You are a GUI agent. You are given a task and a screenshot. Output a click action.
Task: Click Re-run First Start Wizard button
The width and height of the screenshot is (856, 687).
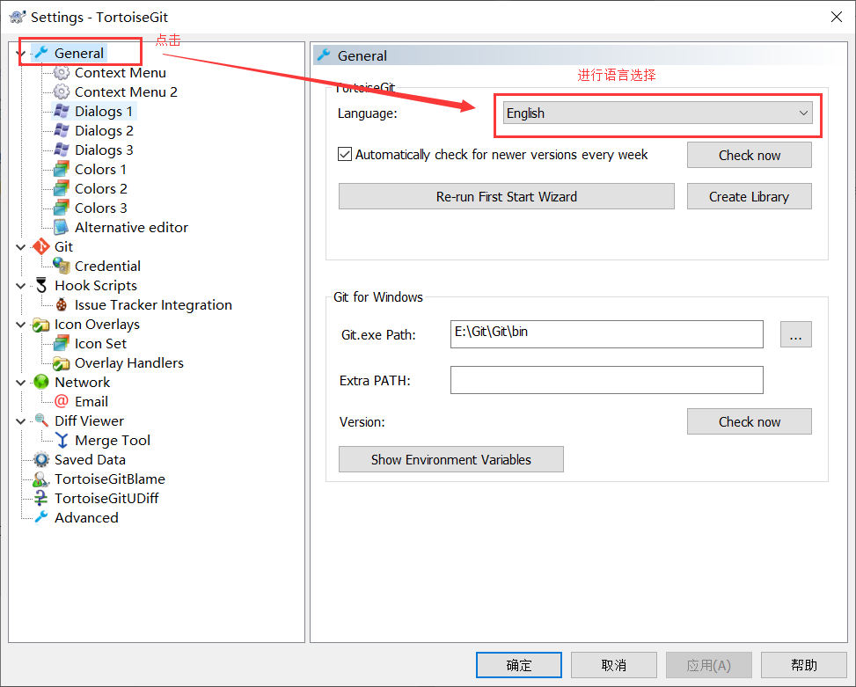click(x=506, y=196)
